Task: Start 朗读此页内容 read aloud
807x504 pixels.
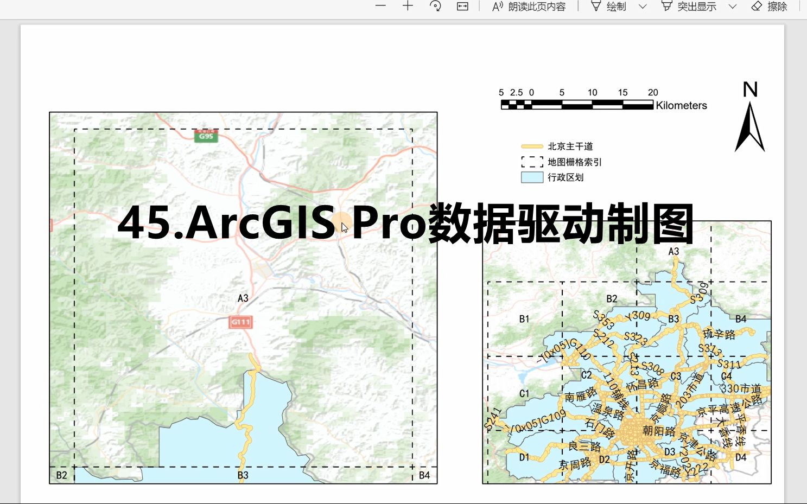Action: point(529,7)
